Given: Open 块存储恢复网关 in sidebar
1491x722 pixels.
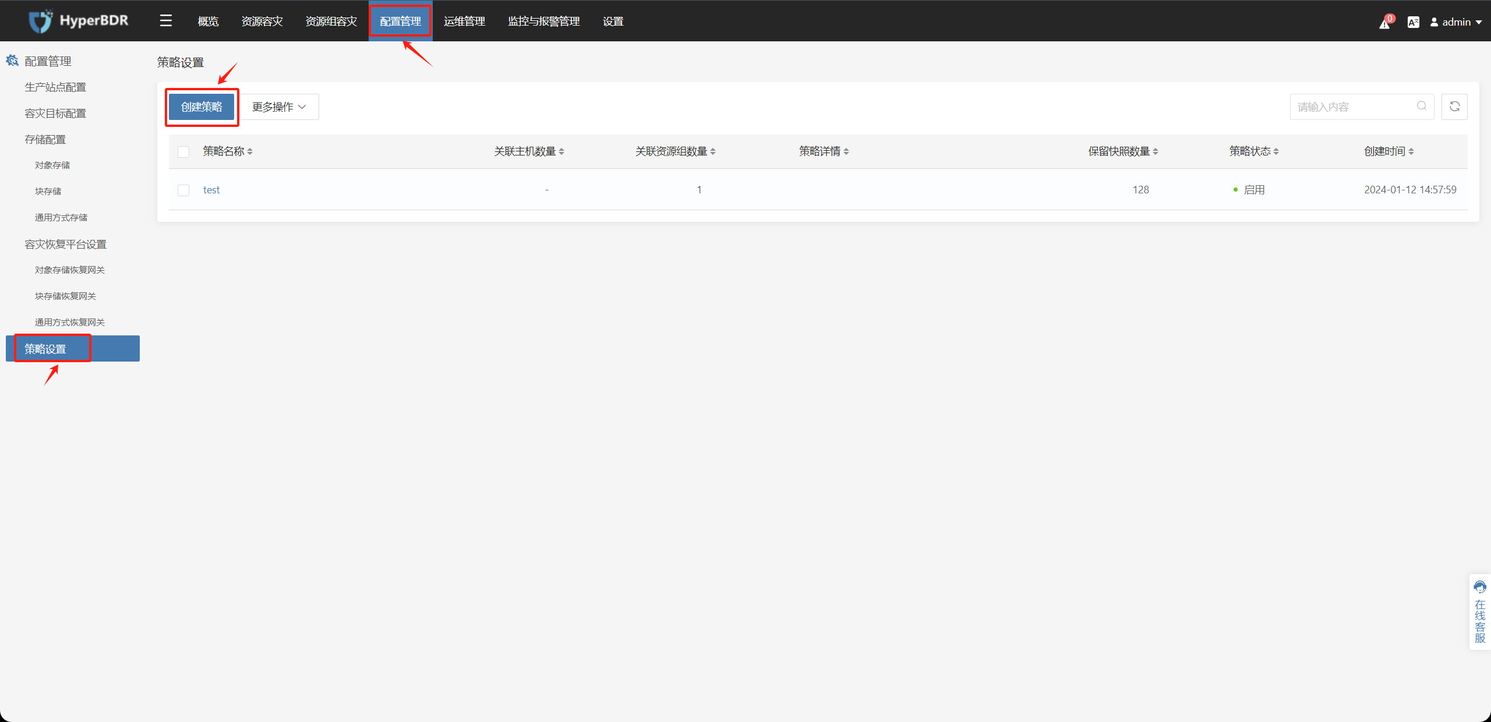Looking at the screenshot, I should pos(65,296).
